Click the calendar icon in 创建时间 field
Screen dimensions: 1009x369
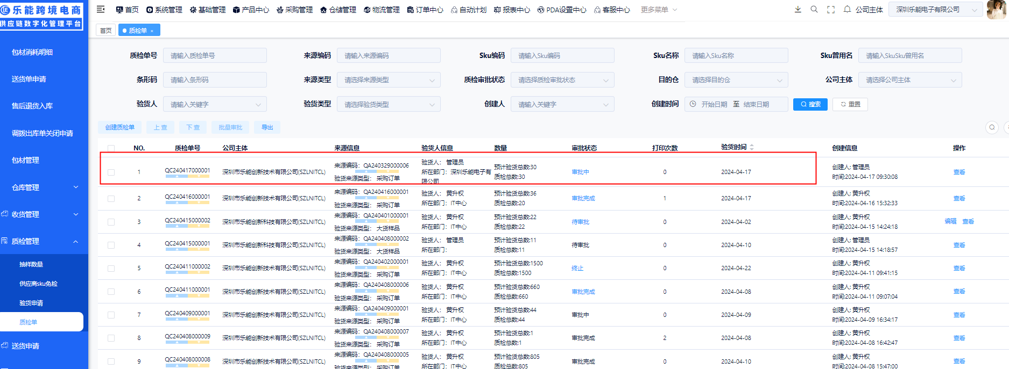[x=693, y=104]
